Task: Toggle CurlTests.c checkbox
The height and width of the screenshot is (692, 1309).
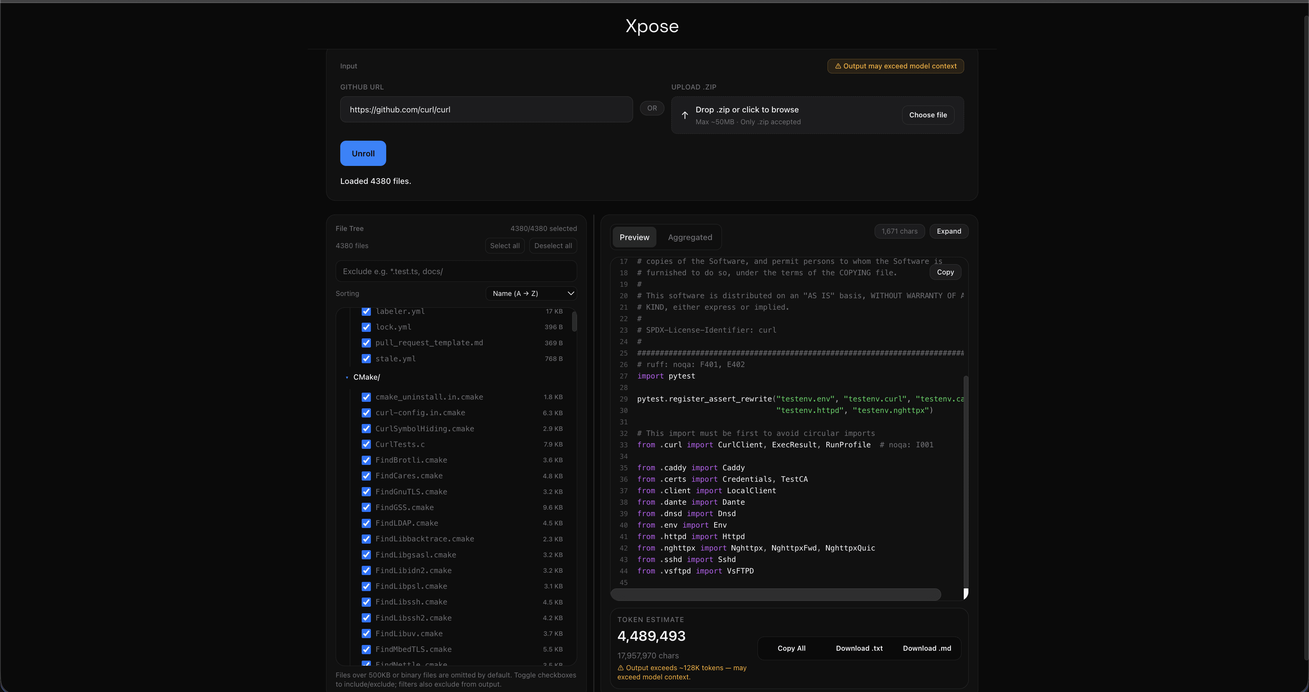Action: (366, 444)
